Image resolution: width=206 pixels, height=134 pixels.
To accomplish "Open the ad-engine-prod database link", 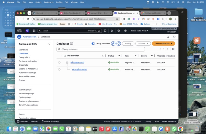I will tap(77, 62).
